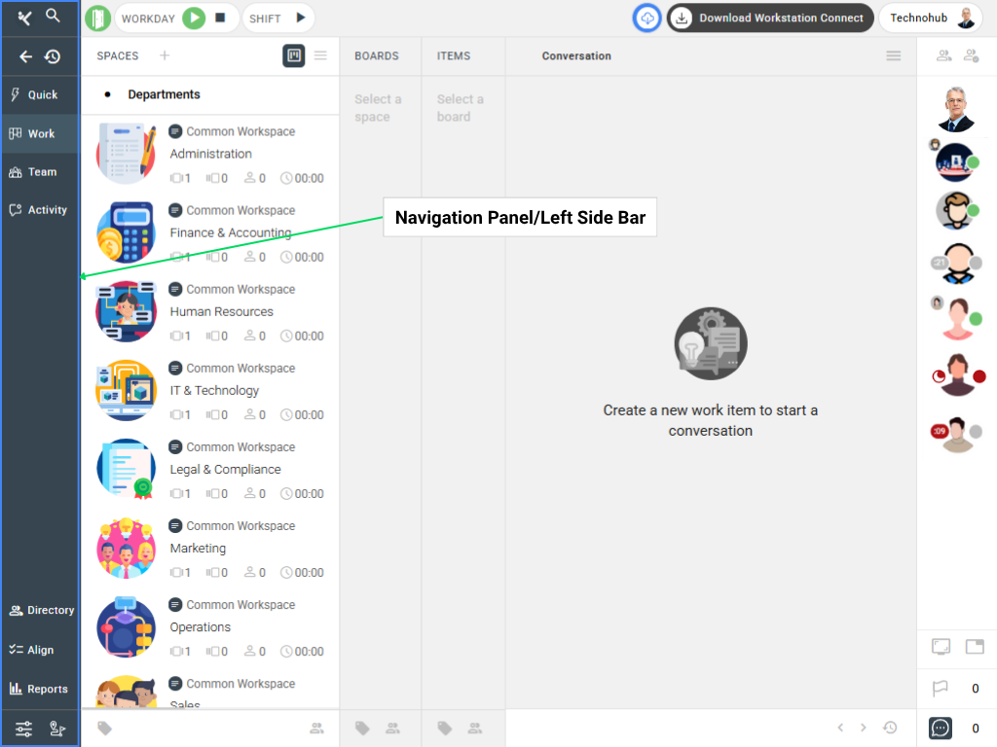Click the search magnifier icon
The height and width of the screenshot is (747, 997).
pos(54,17)
